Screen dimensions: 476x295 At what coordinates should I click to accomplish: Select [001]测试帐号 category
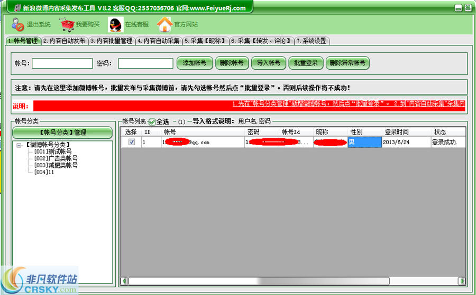53,151
